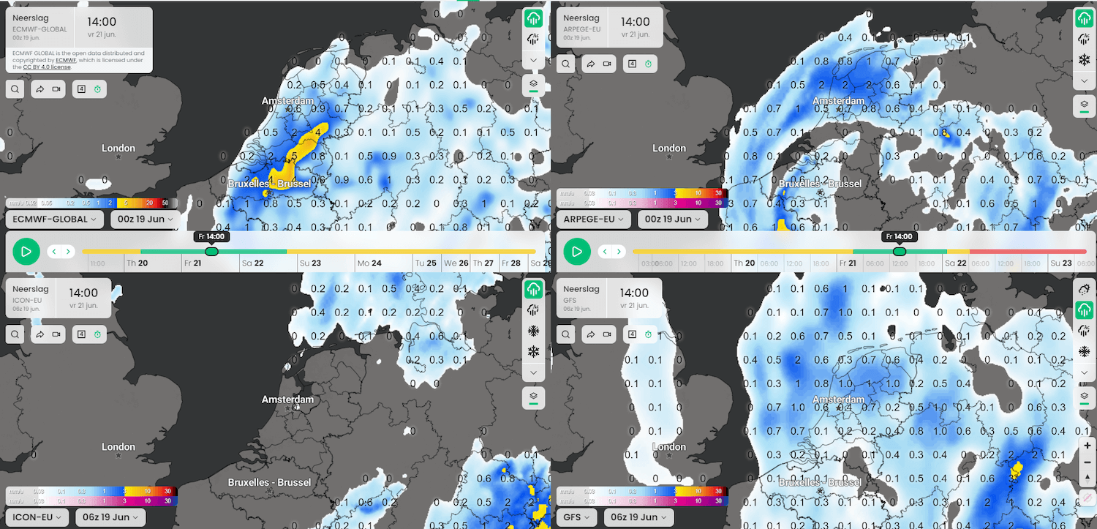Open the 4-map layout icon in ECMWF-GLOBAL panel
The height and width of the screenshot is (529, 1097).
coord(81,89)
